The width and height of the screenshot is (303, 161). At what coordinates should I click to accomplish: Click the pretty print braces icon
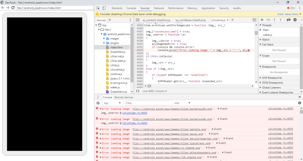137,91
